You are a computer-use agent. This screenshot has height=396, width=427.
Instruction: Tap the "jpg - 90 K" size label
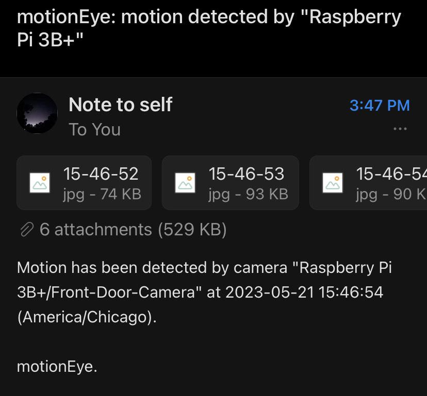391,194
